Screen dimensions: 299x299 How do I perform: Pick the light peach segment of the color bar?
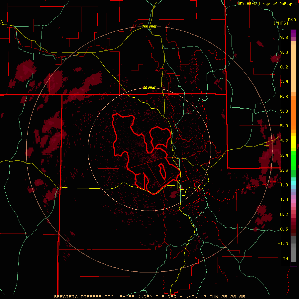pyautogui.click(x=293, y=68)
